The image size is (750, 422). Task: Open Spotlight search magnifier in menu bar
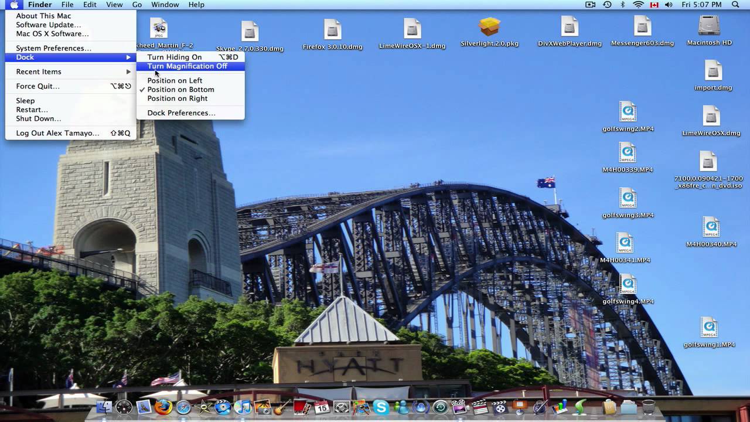click(735, 5)
